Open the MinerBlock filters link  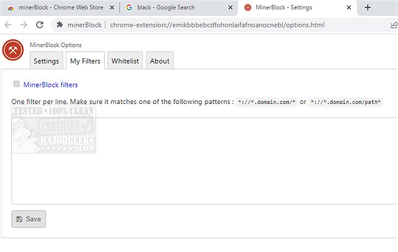click(50, 84)
